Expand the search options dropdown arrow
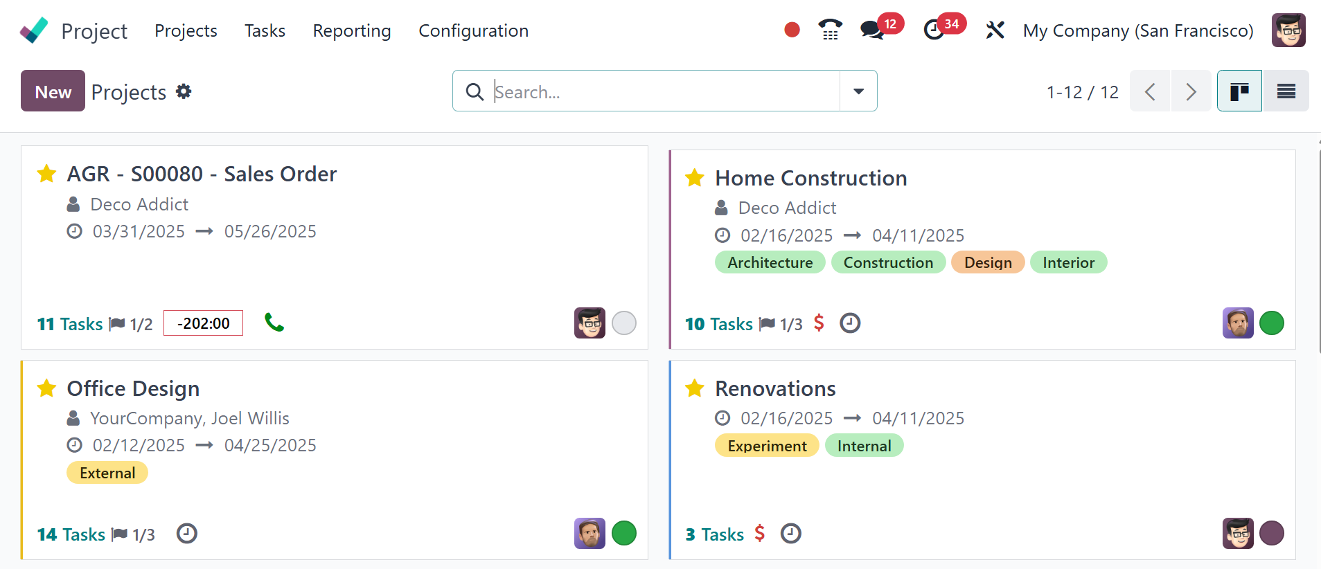The image size is (1321, 569). [858, 91]
